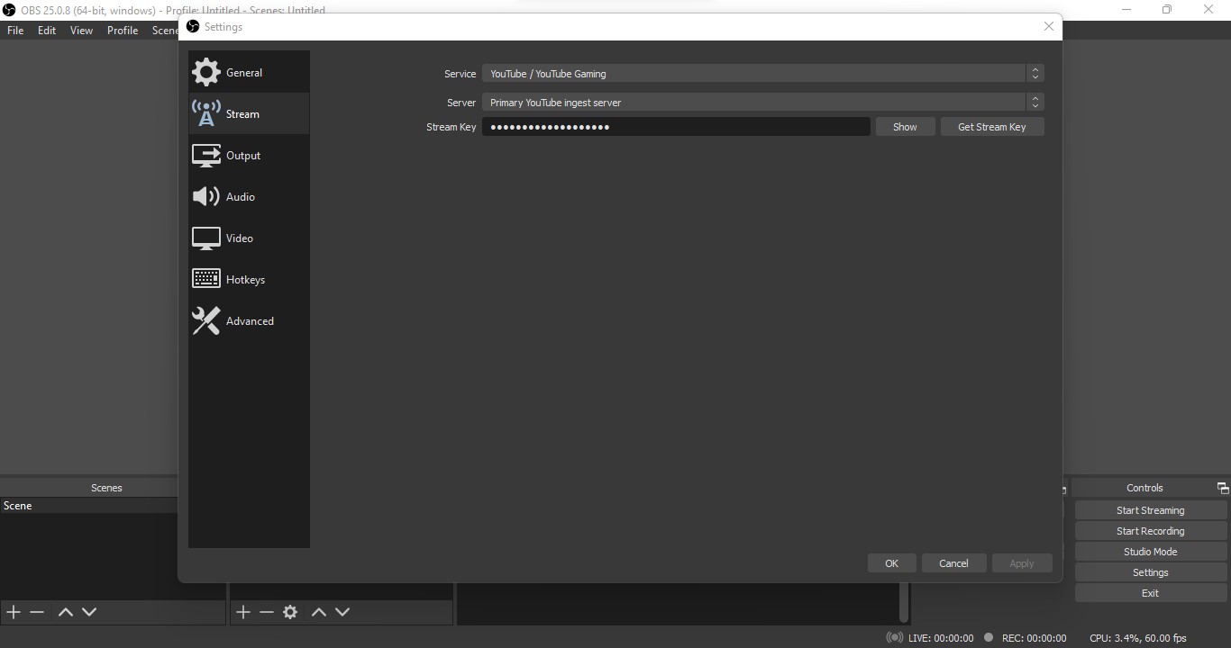Select the Stream settings section
Image resolution: width=1231 pixels, height=648 pixels.
[249, 113]
